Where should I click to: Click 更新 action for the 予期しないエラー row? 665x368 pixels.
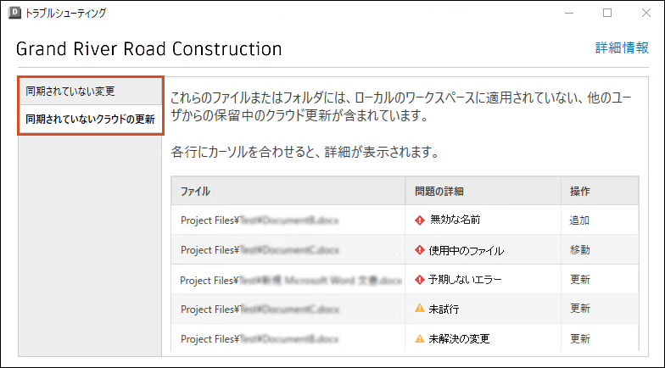tap(580, 280)
